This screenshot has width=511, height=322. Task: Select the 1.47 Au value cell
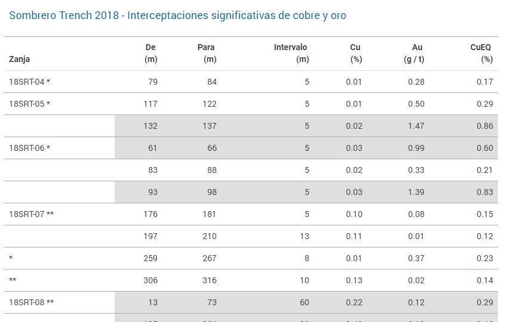click(416, 126)
